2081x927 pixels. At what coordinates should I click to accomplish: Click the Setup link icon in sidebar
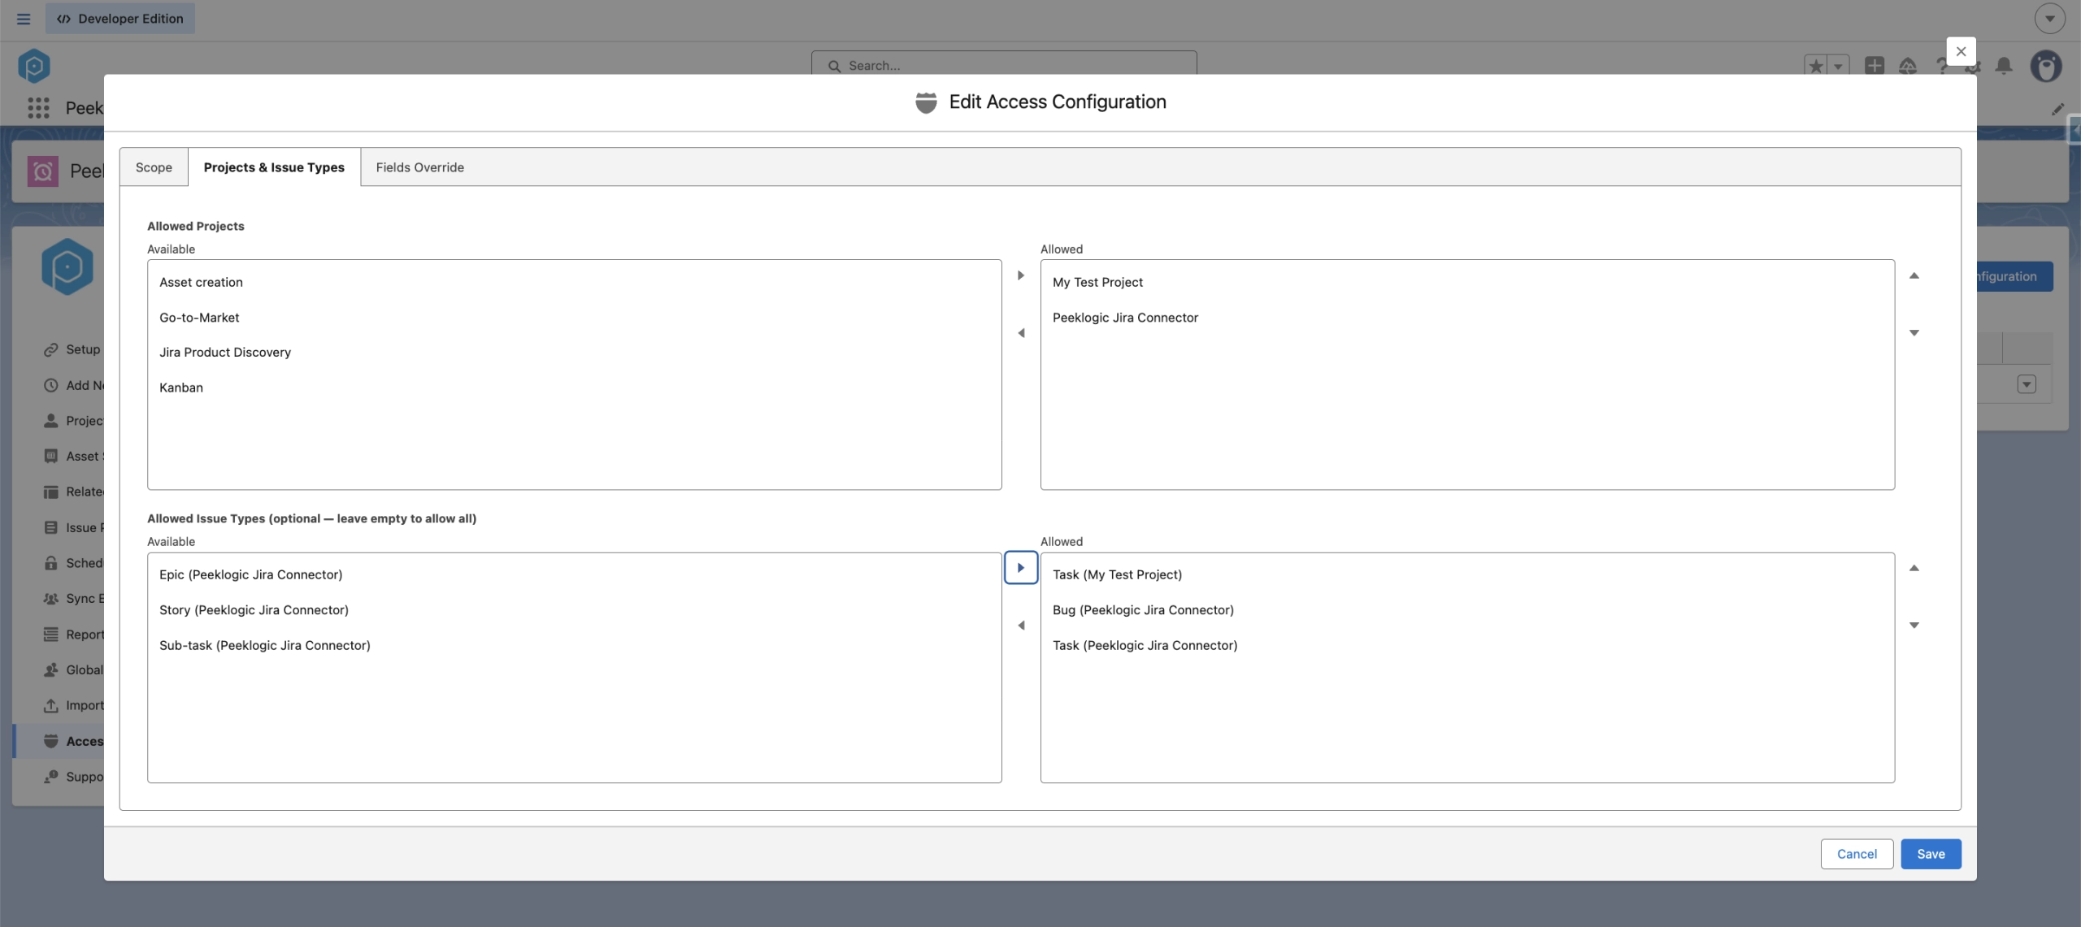coord(51,349)
